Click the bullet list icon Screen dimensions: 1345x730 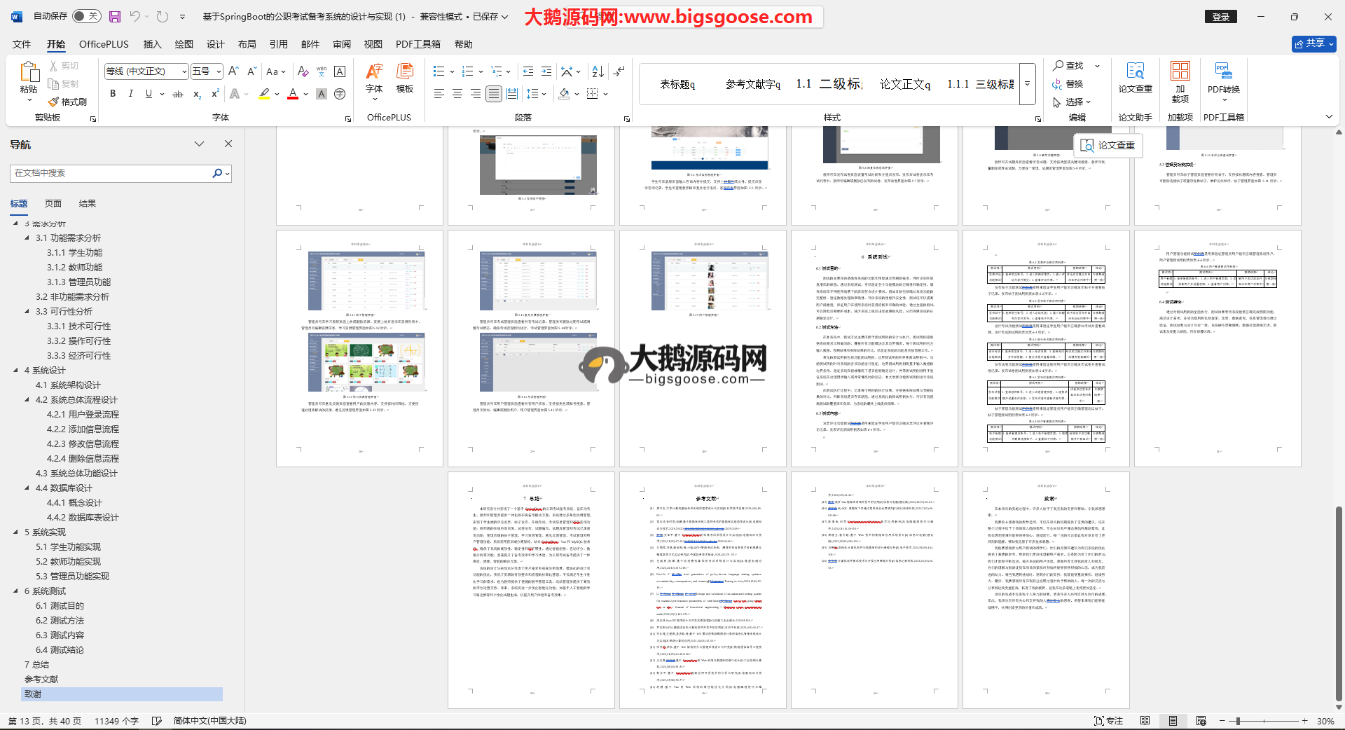point(439,71)
